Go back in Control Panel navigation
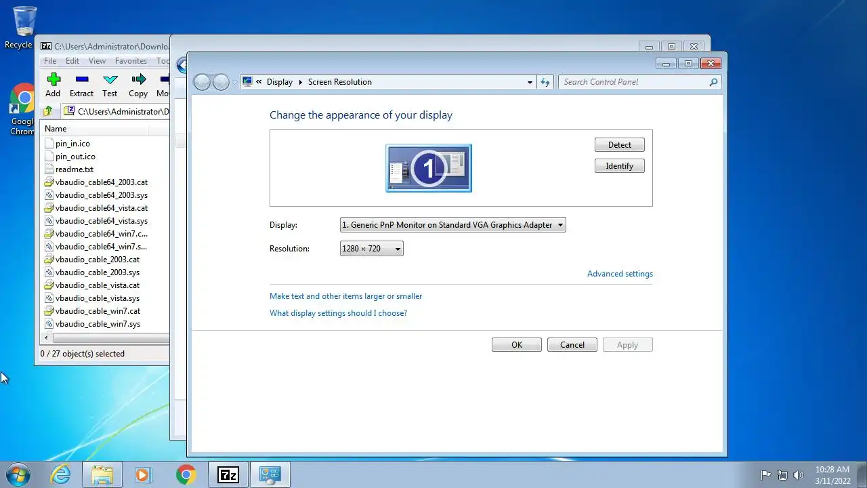Image resolution: width=867 pixels, height=488 pixels. pyautogui.click(x=202, y=82)
